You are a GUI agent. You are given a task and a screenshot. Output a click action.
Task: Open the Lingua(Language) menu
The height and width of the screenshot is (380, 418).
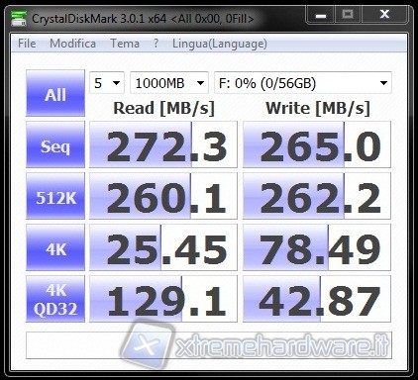tap(220, 44)
